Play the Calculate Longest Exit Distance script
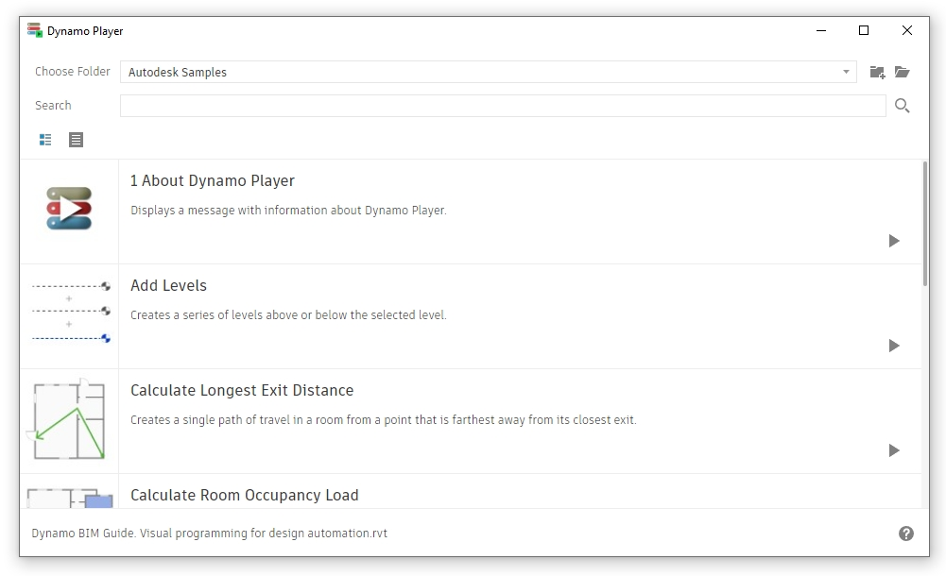This screenshot has height=576, width=946. [894, 450]
